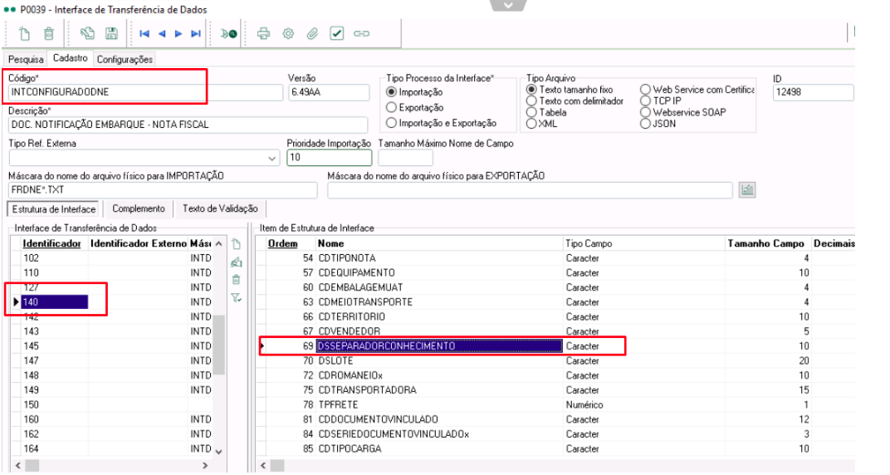The width and height of the screenshot is (890, 475).
Task: Select TPFRETE item row
Action: 556,405
